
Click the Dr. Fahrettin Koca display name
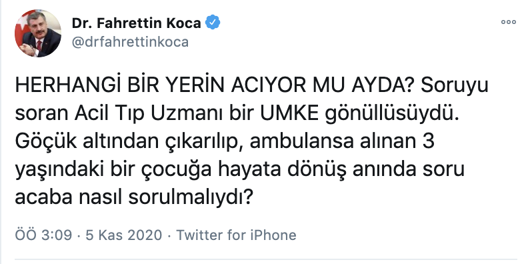137,23
